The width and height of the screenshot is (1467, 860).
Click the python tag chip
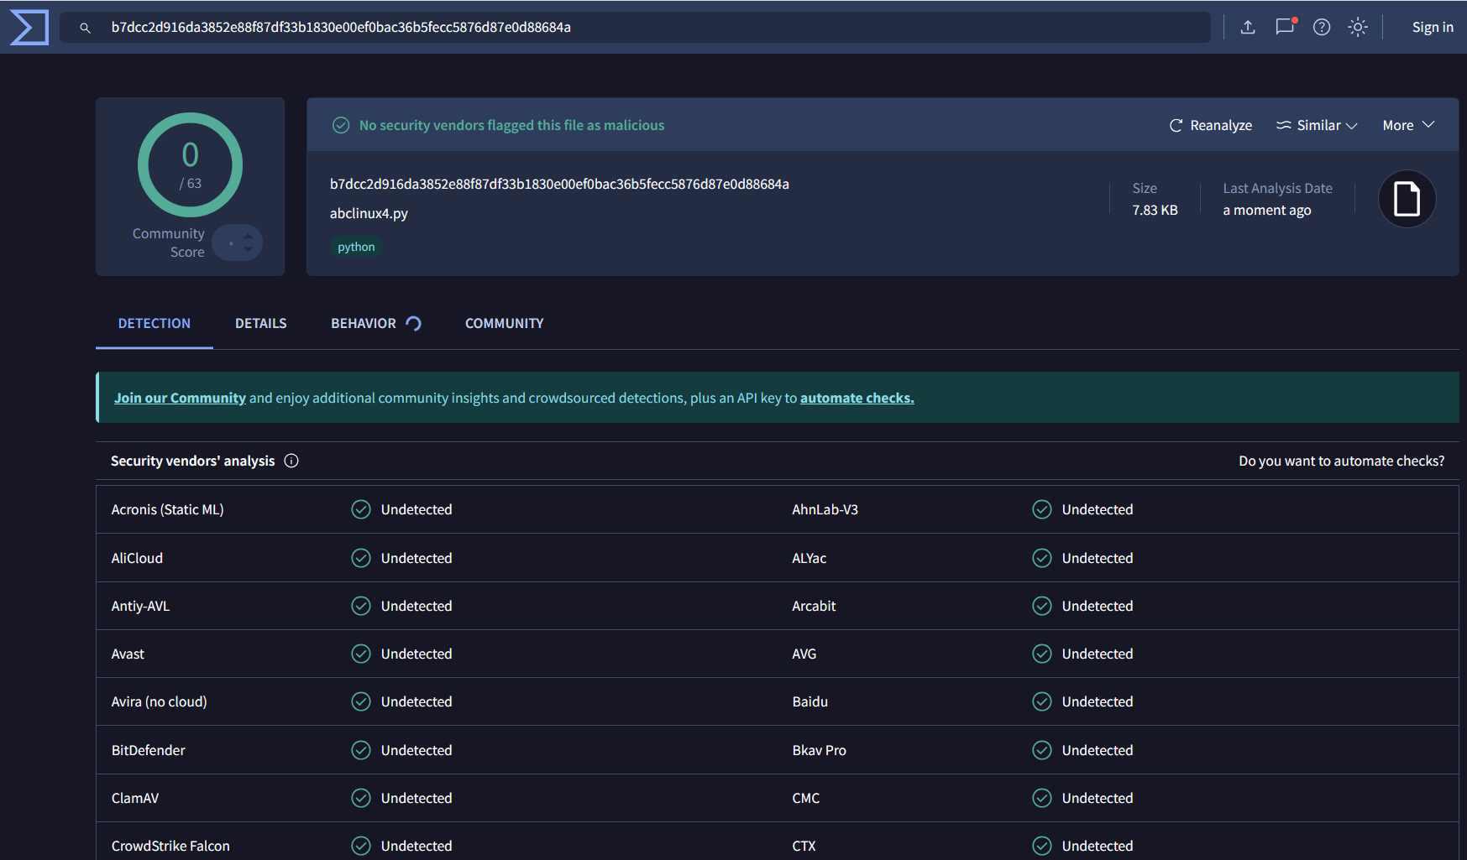356,247
